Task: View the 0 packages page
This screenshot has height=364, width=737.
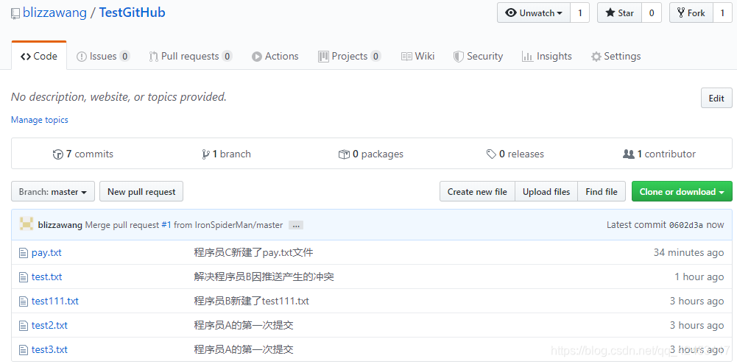Action: click(371, 154)
